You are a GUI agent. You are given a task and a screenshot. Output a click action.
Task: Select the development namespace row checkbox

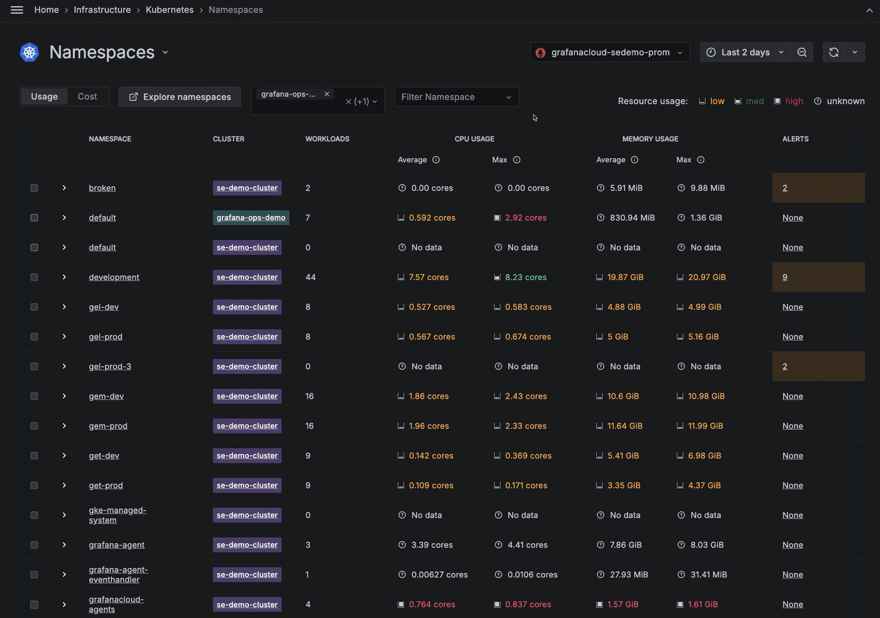click(x=34, y=277)
